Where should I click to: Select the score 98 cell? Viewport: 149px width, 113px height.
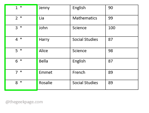pos(122,53)
